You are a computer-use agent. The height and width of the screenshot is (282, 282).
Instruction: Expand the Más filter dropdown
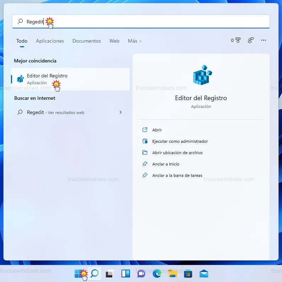135,41
